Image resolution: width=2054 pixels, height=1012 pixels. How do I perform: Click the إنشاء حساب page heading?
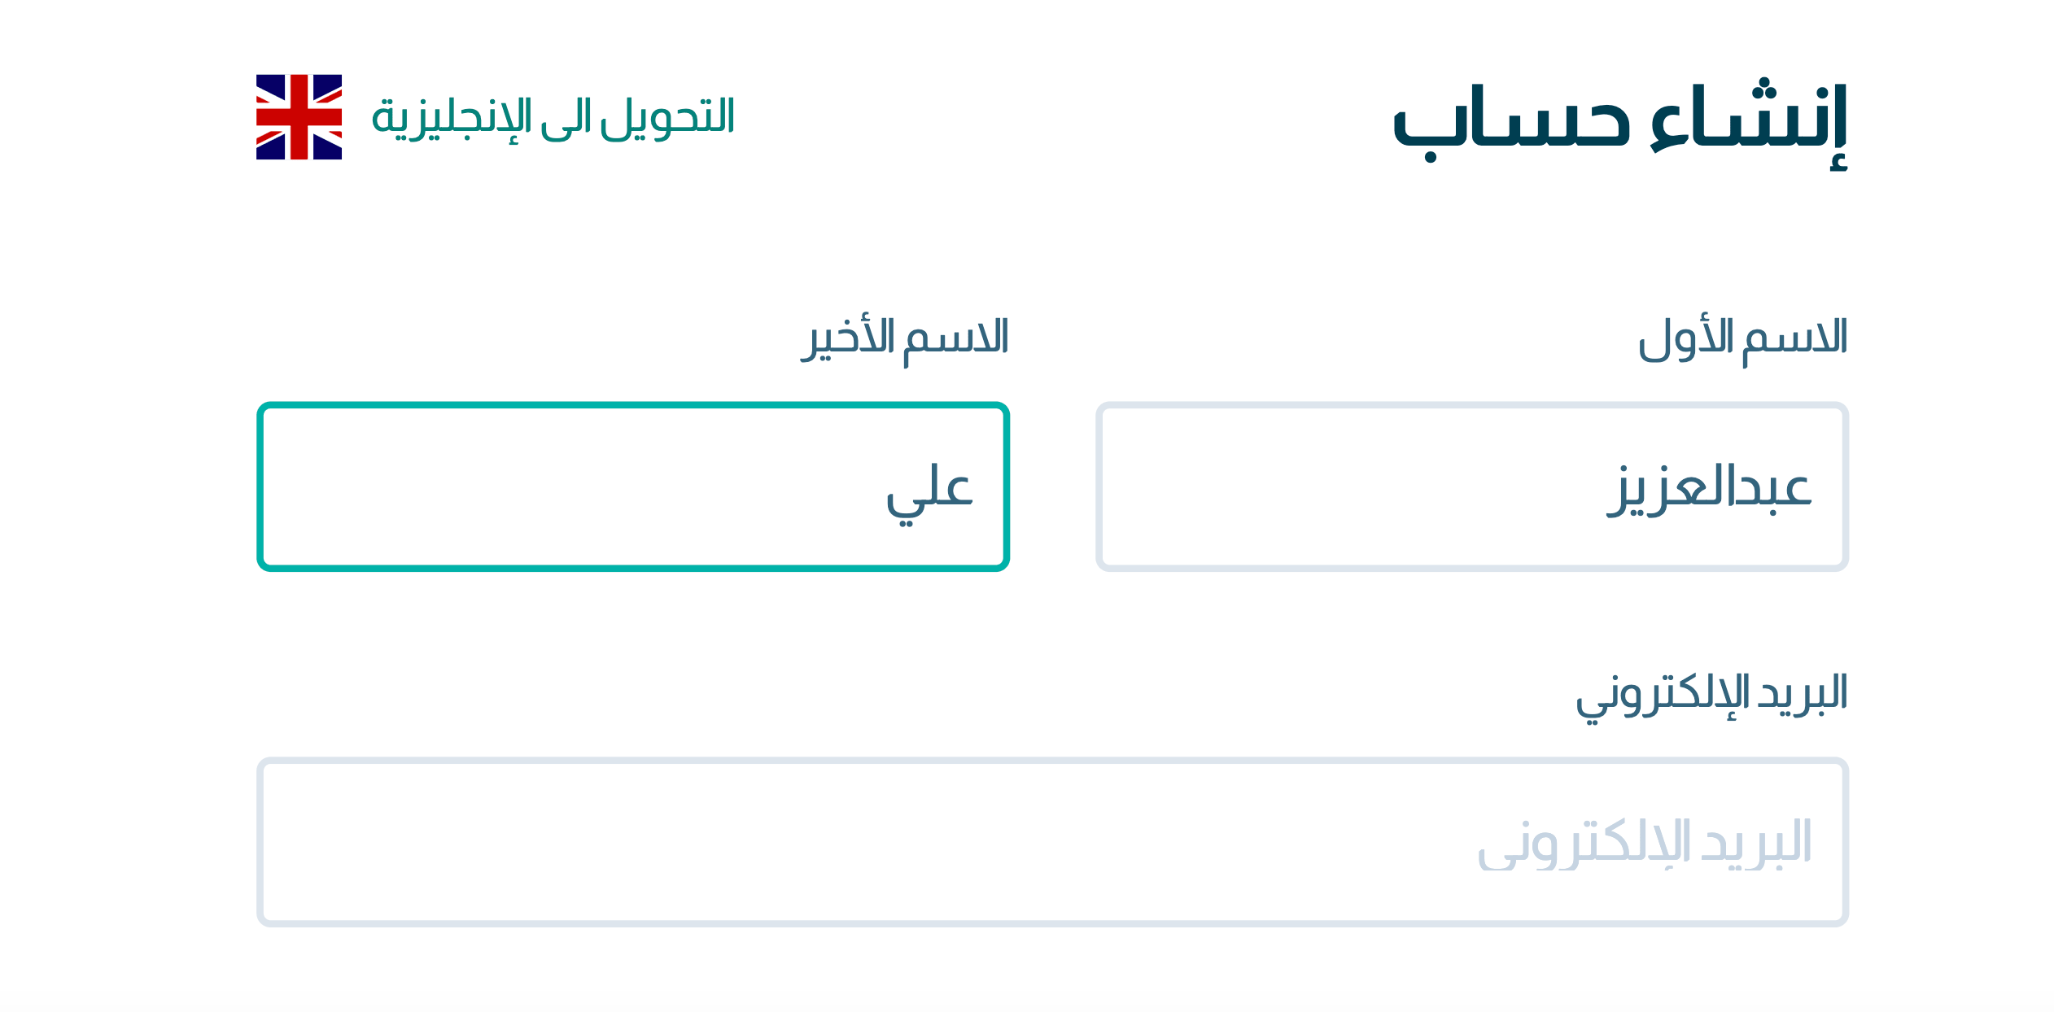[1620, 122]
